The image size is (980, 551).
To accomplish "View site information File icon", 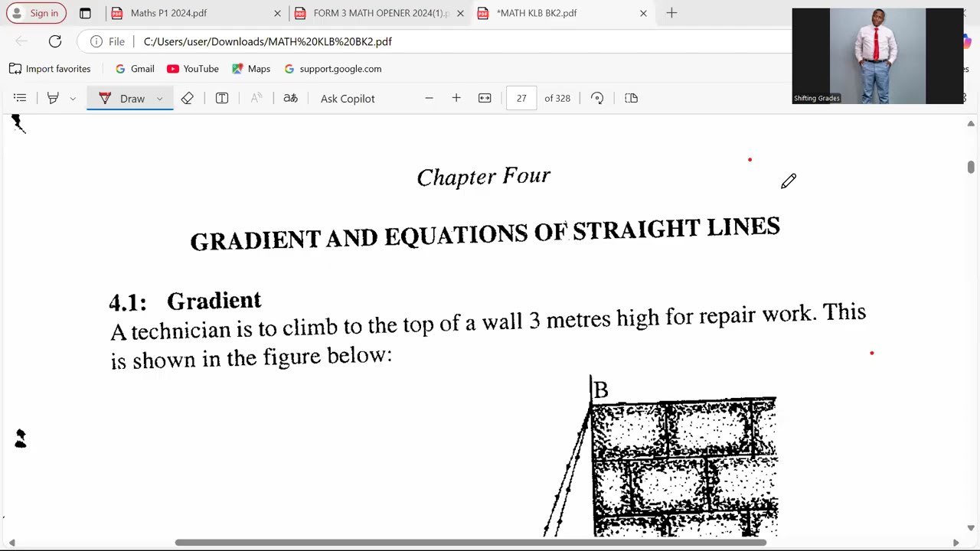I will (107, 41).
